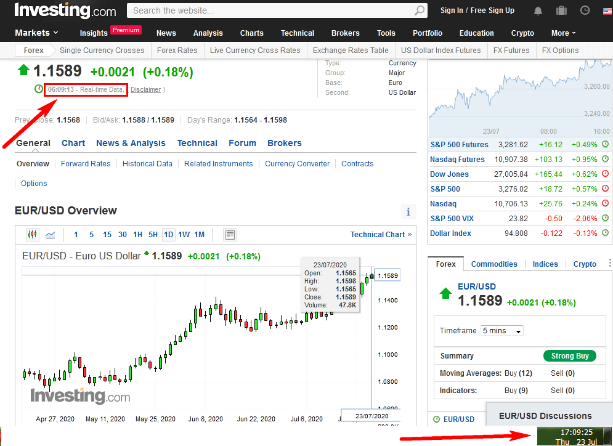Viewport: 613px width, 446px height.
Task: Select the 15 minute chart interval
Action: click(107, 235)
